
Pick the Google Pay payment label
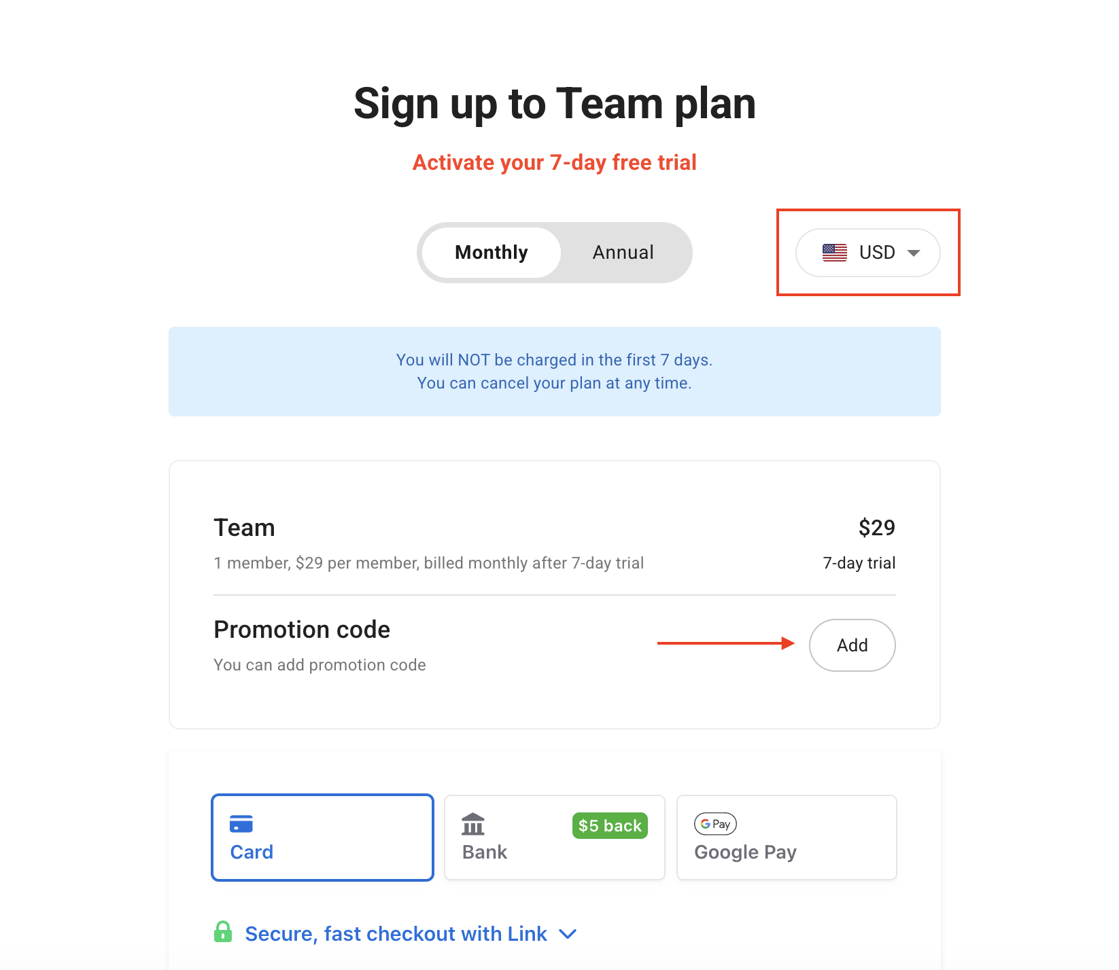click(745, 852)
